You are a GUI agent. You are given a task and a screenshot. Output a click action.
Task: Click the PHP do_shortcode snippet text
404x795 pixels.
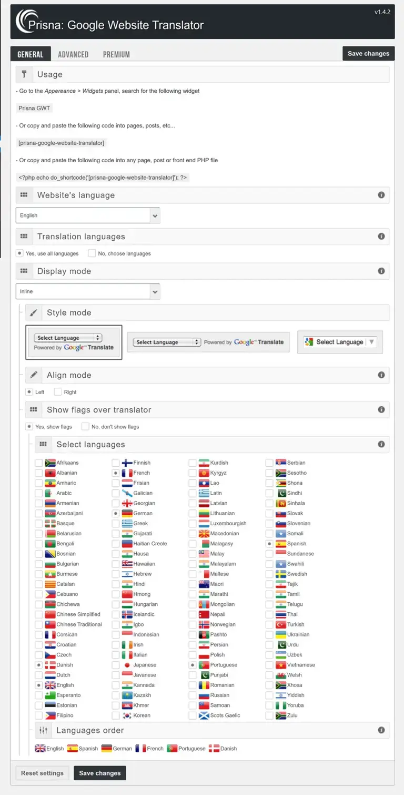click(103, 178)
